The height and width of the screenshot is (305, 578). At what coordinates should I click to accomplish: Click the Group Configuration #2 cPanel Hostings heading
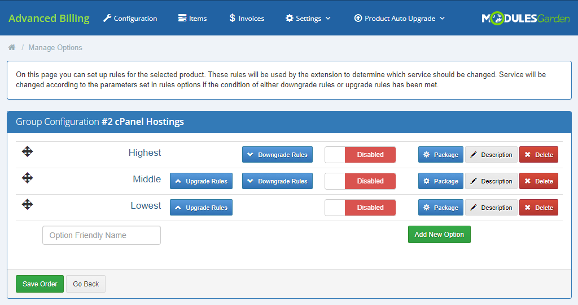click(100, 122)
